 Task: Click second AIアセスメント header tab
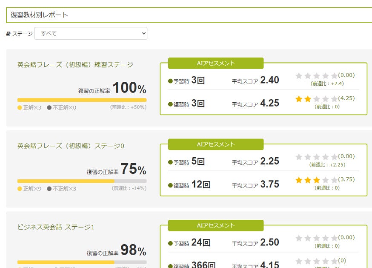(216, 144)
